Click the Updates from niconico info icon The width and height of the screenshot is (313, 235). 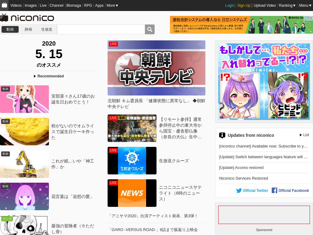tap(222, 135)
